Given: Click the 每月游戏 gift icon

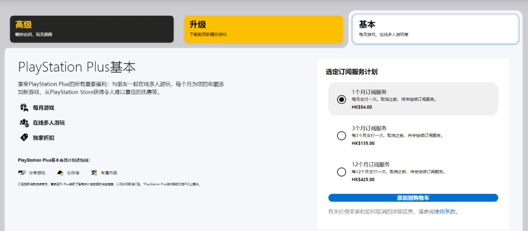Looking at the screenshot, I should 24,108.
